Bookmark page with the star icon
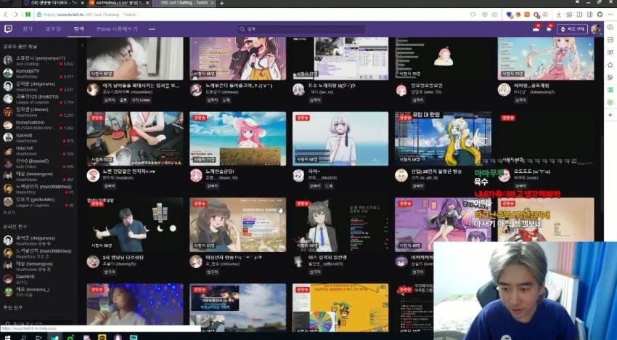 (x=494, y=15)
